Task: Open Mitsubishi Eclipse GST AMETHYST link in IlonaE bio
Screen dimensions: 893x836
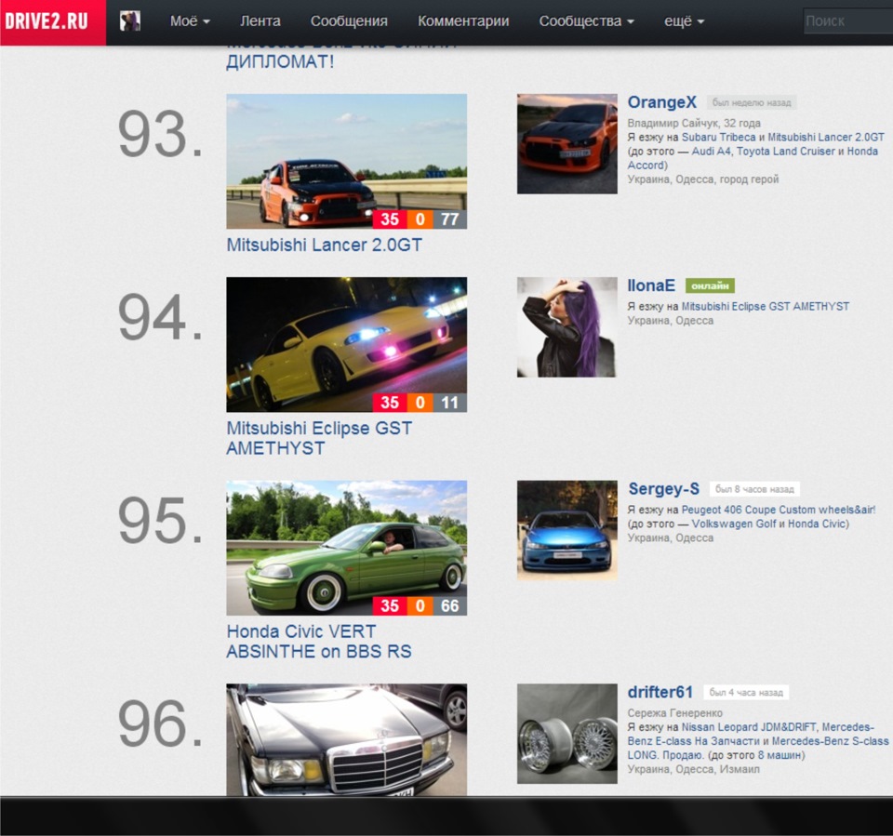Action: pos(765,306)
